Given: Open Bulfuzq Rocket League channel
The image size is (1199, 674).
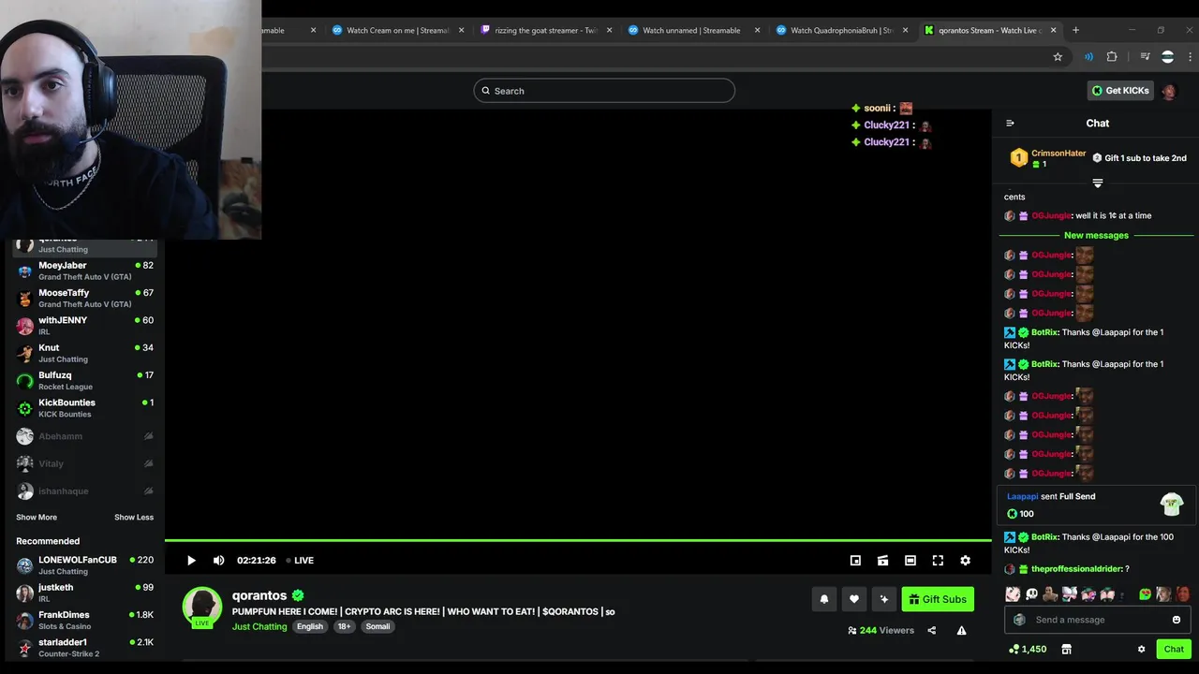Looking at the screenshot, I should pos(84,381).
